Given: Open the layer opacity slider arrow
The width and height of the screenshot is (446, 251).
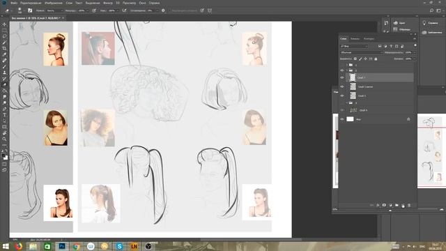Looking at the screenshot, I should pos(415,53).
